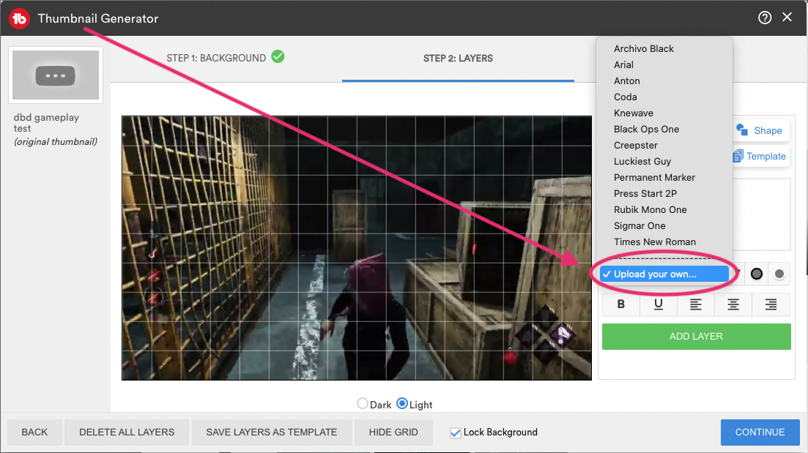Click the CONTINUE button
The width and height of the screenshot is (808, 453).
tap(760, 432)
